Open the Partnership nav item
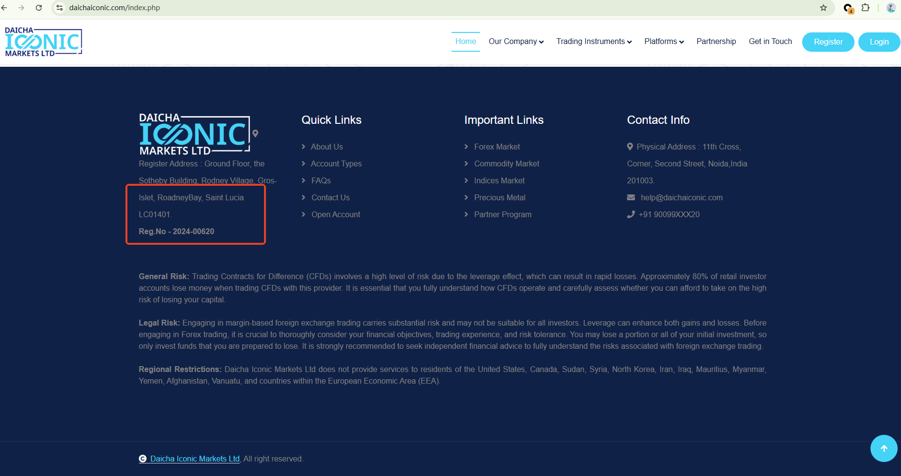The width and height of the screenshot is (901, 476). 716,42
